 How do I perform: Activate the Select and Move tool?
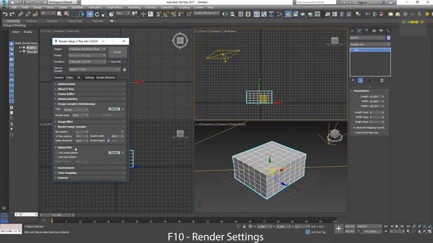(x=90, y=14)
